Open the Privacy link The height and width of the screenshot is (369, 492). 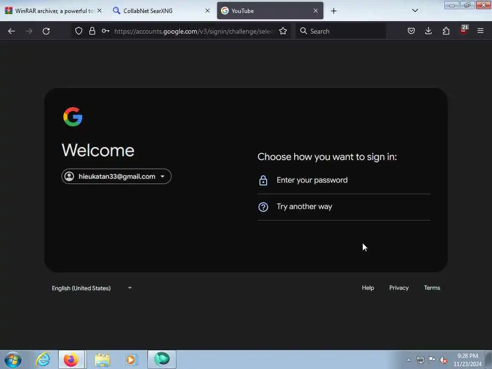(x=399, y=288)
